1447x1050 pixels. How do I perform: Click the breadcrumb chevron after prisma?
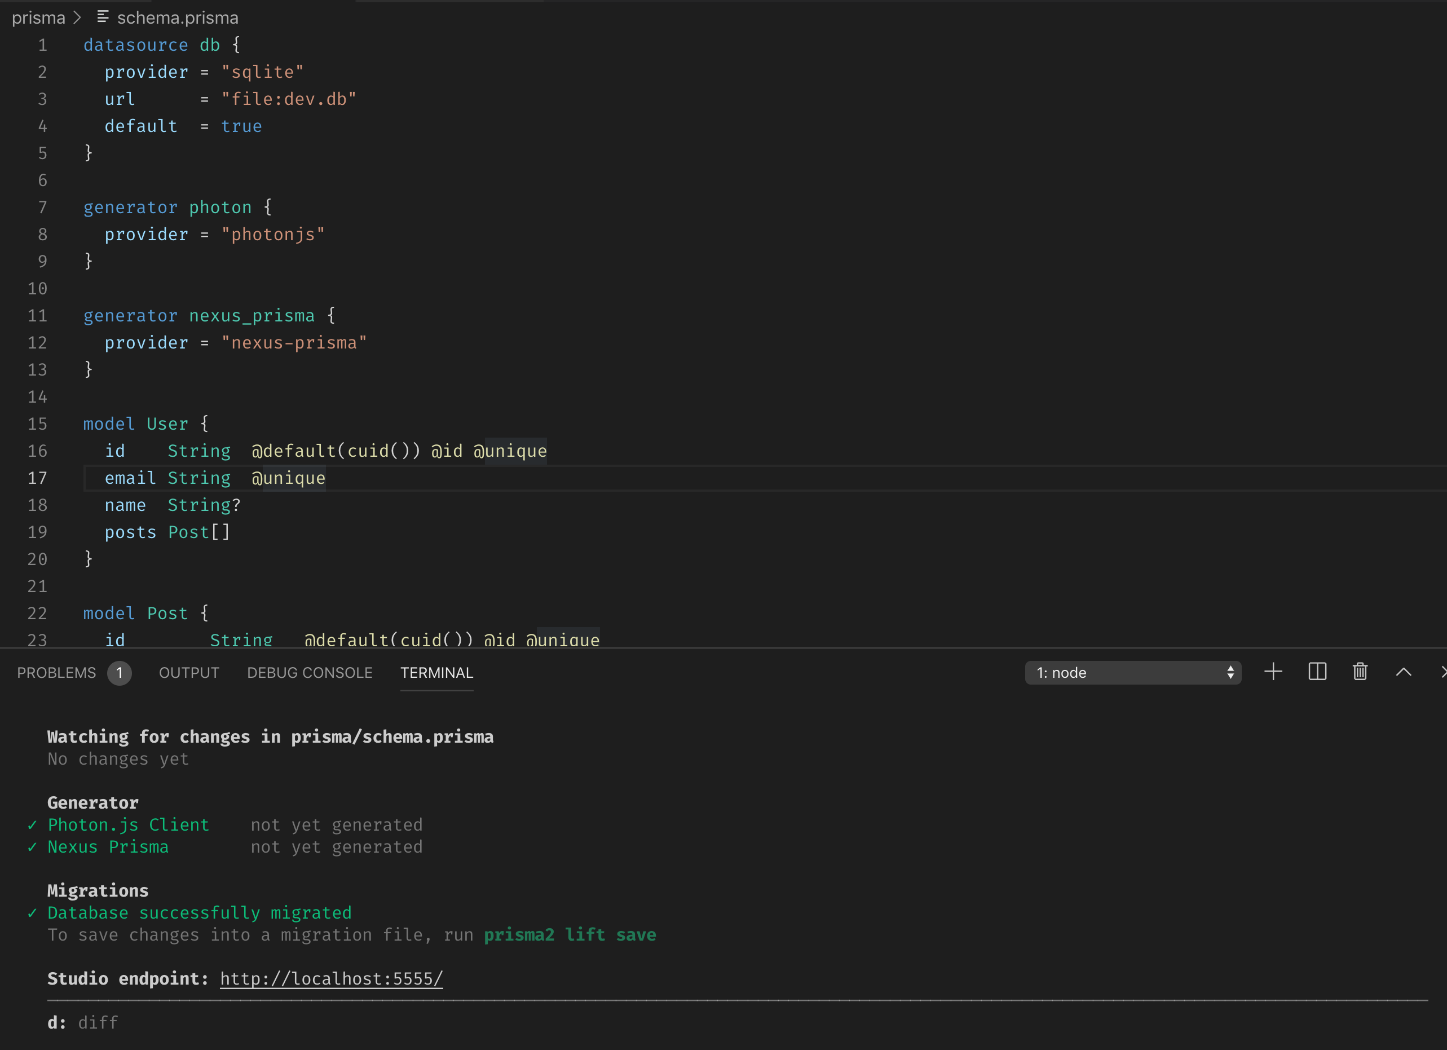click(x=77, y=18)
